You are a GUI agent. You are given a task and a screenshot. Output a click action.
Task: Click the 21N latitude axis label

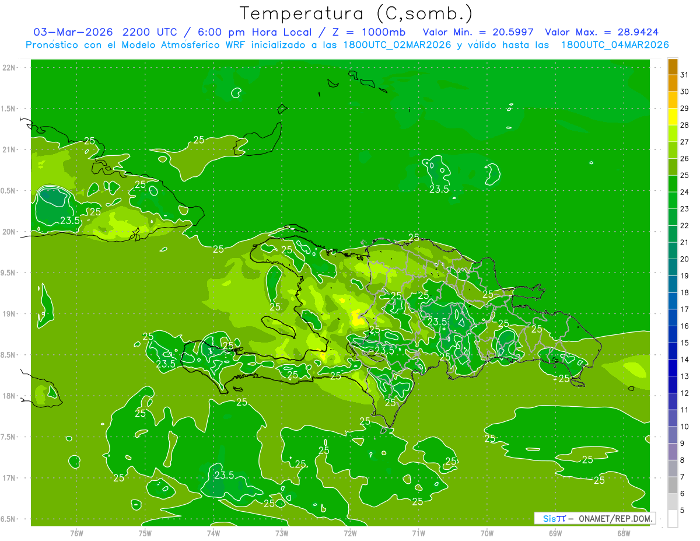click(10, 149)
